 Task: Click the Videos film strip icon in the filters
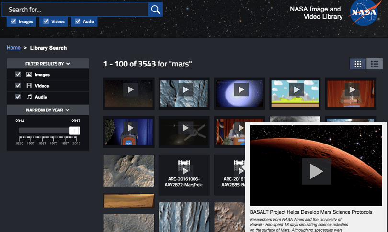coord(29,86)
